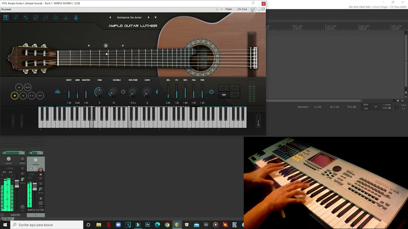Click the hand strummer mode icon
Image resolution: width=408 pixels, height=229 pixels.
tap(76, 18)
